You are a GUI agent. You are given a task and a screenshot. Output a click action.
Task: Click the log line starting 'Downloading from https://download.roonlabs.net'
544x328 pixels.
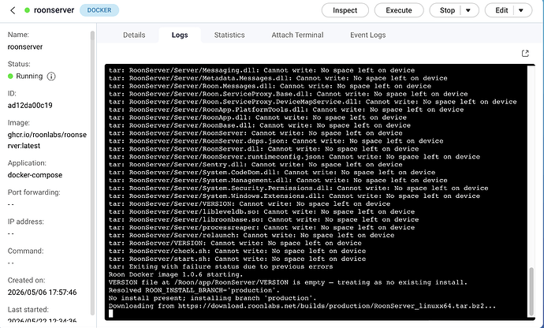pyautogui.click(x=302, y=306)
